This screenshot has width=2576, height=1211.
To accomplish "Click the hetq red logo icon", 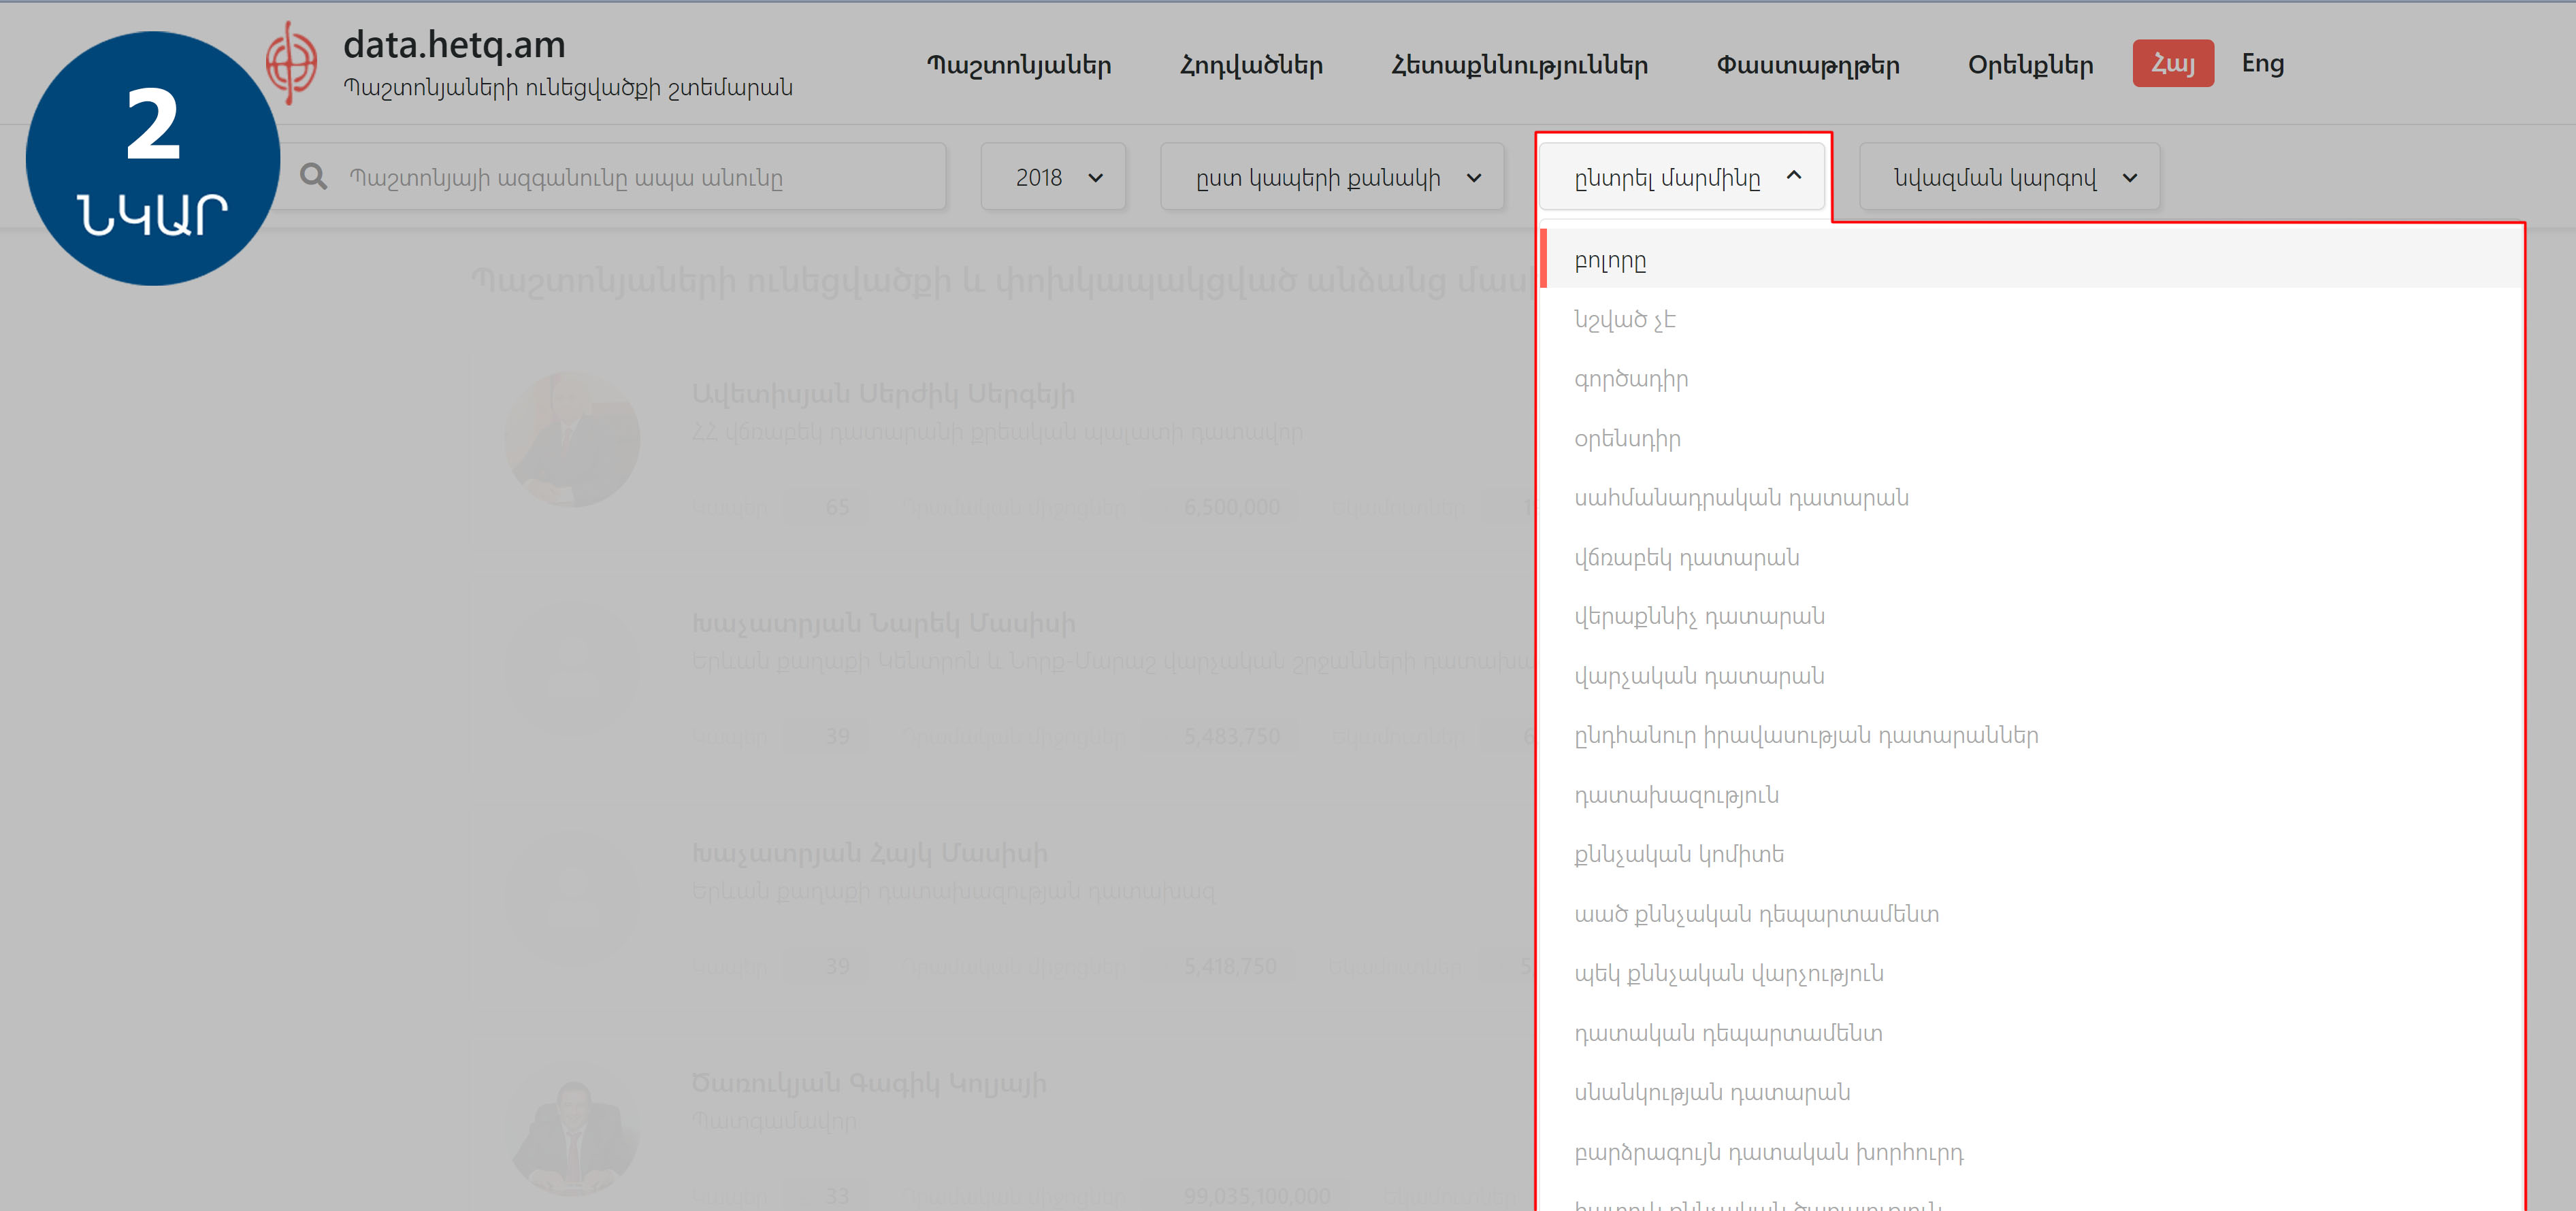I will point(292,63).
